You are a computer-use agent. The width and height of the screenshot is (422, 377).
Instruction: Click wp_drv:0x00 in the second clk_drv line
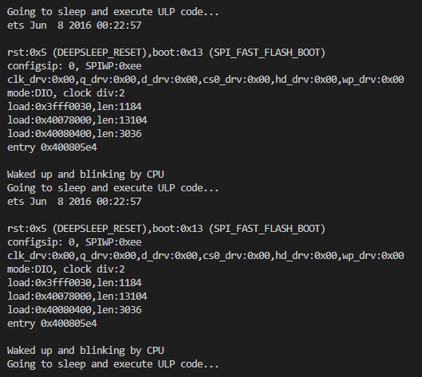(x=373, y=256)
